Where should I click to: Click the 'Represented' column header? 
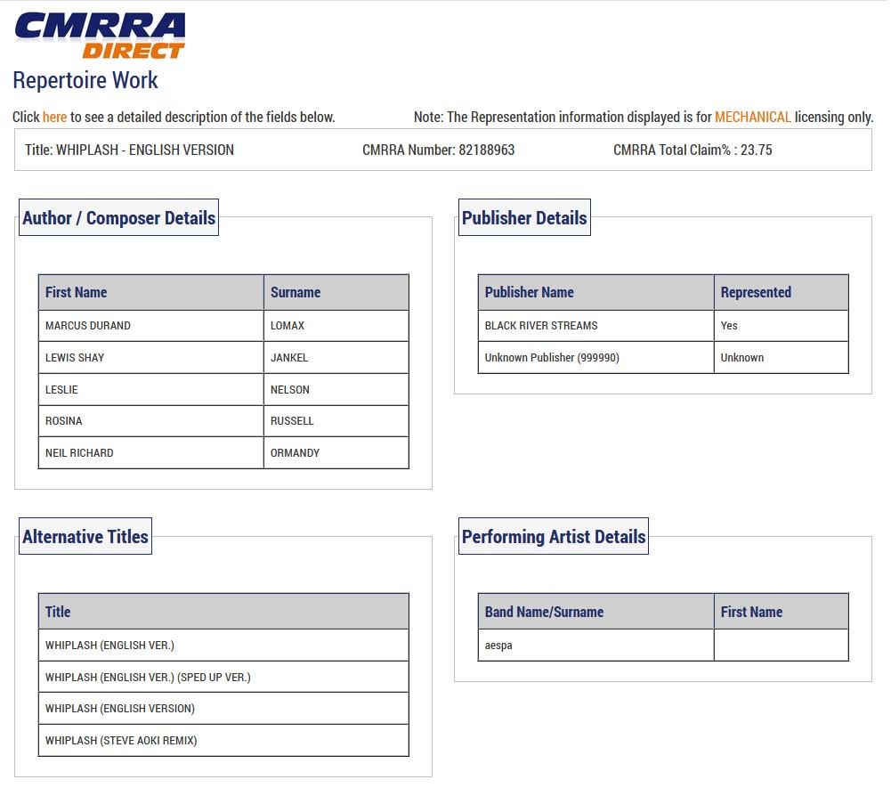pyautogui.click(x=782, y=292)
